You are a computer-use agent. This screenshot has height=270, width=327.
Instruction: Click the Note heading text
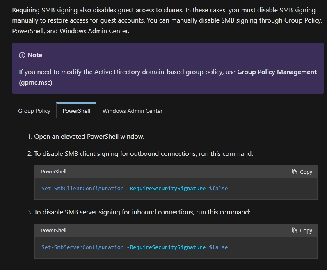click(35, 55)
